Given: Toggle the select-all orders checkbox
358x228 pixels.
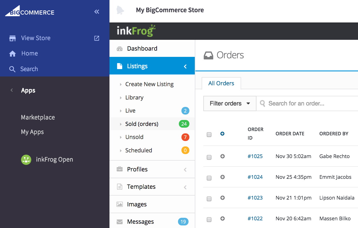Looking at the screenshot, I should tap(209, 135).
